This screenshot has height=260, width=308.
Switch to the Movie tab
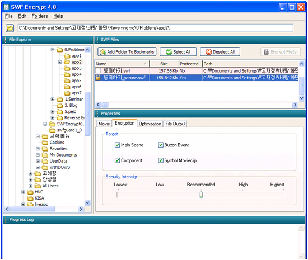(104, 124)
